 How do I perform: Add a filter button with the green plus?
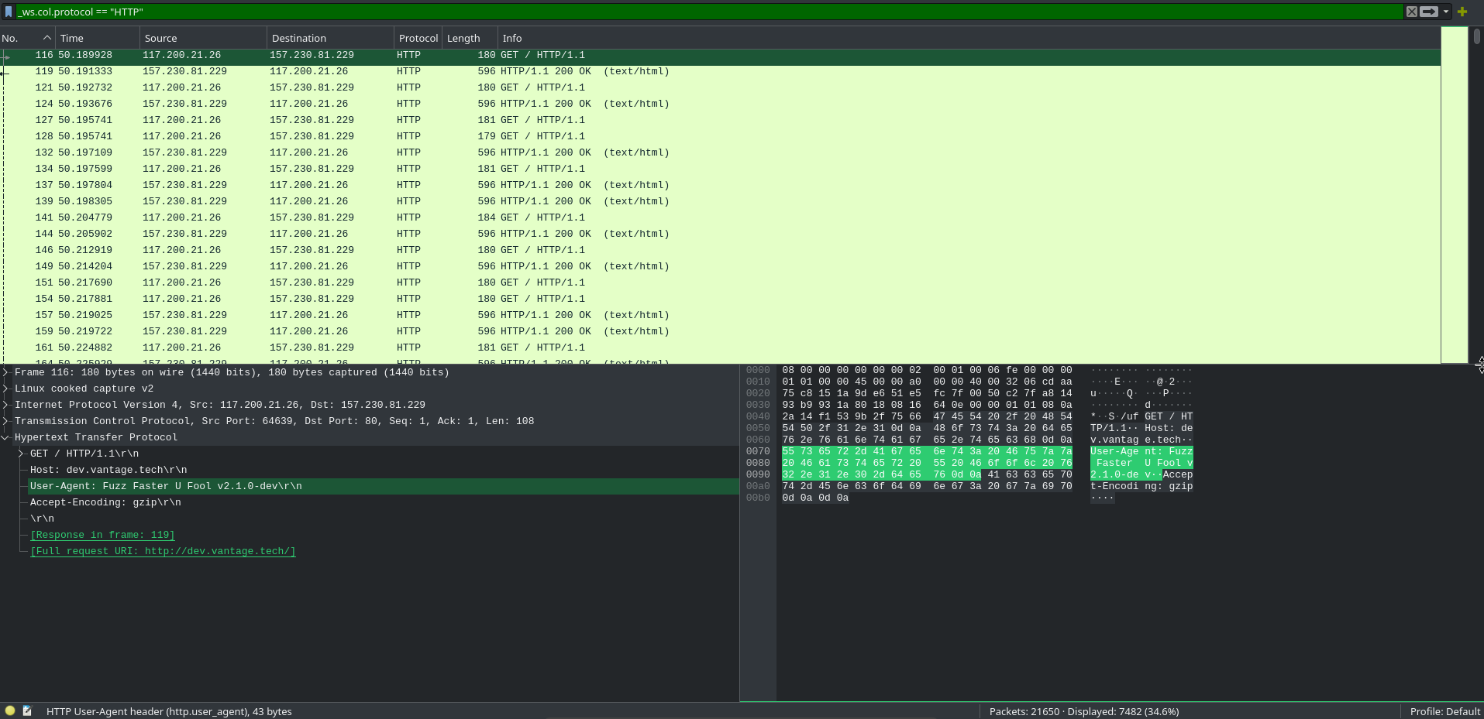[1462, 12]
